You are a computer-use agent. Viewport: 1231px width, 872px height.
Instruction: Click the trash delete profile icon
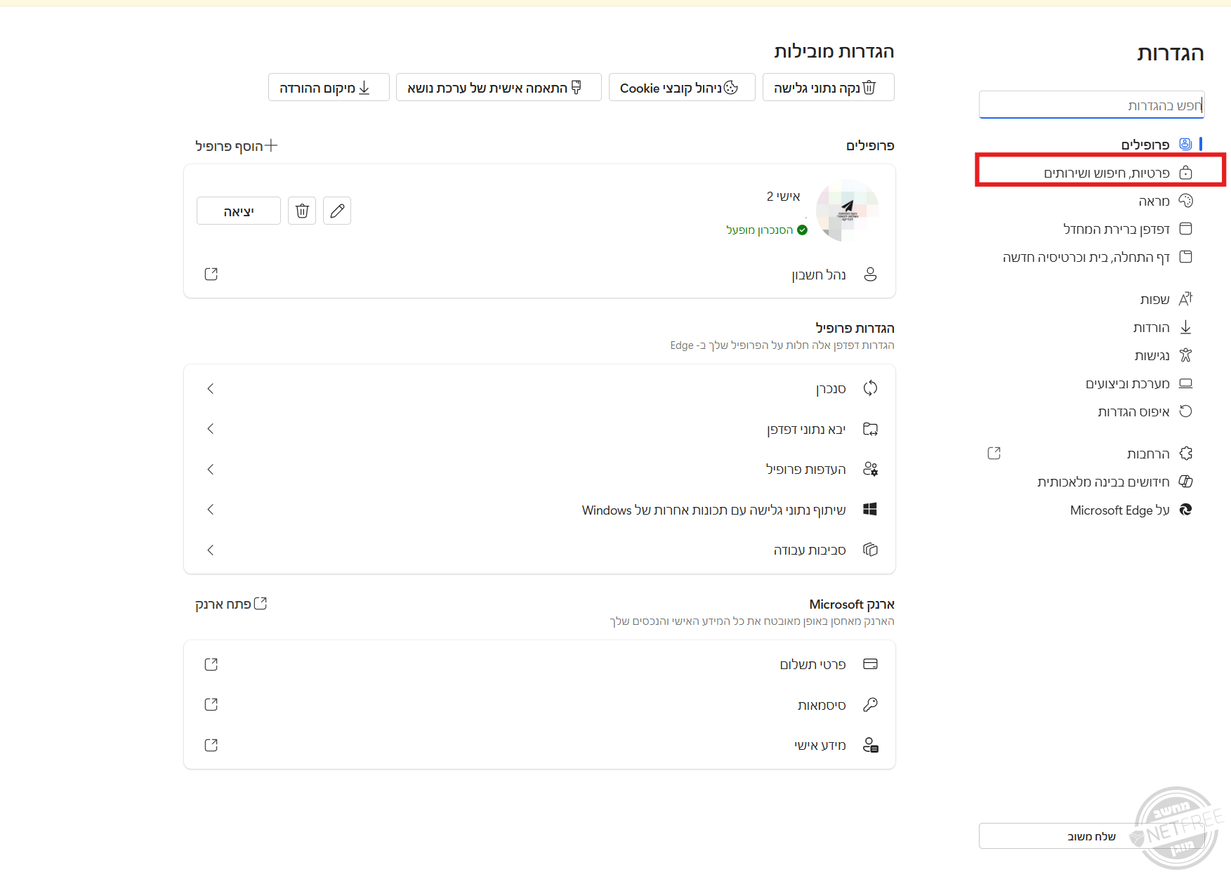302,211
